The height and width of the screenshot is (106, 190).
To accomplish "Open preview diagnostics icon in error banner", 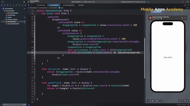I will click(182, 18).
